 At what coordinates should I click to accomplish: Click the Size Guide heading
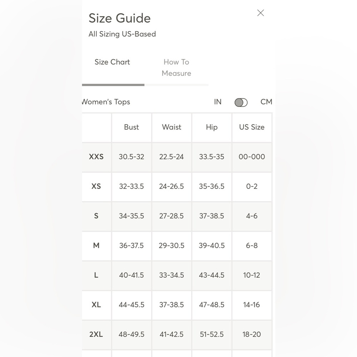120,18
